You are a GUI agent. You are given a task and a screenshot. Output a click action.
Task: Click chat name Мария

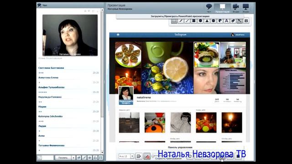(42, 107)
